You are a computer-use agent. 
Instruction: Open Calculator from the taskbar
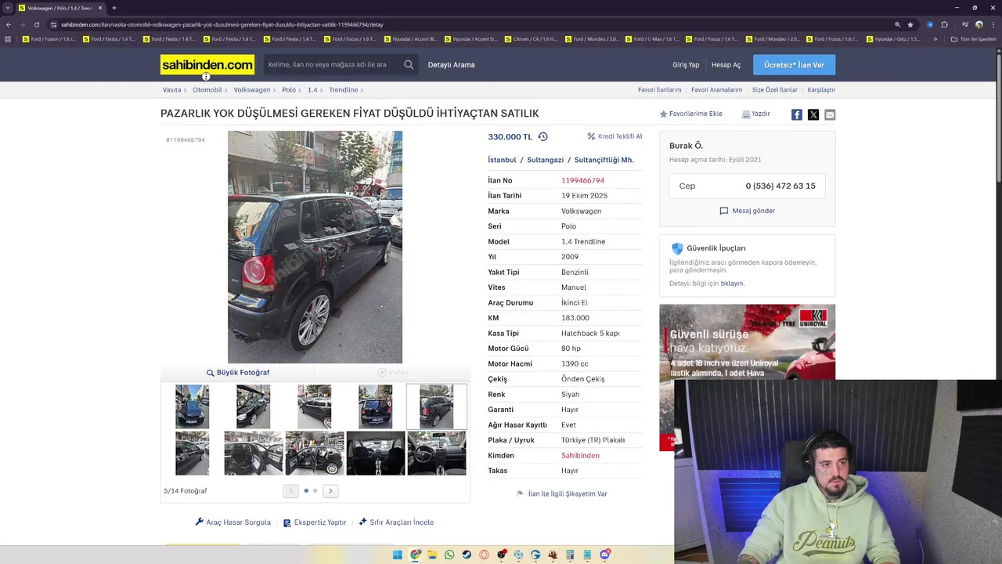pos(570,555)
